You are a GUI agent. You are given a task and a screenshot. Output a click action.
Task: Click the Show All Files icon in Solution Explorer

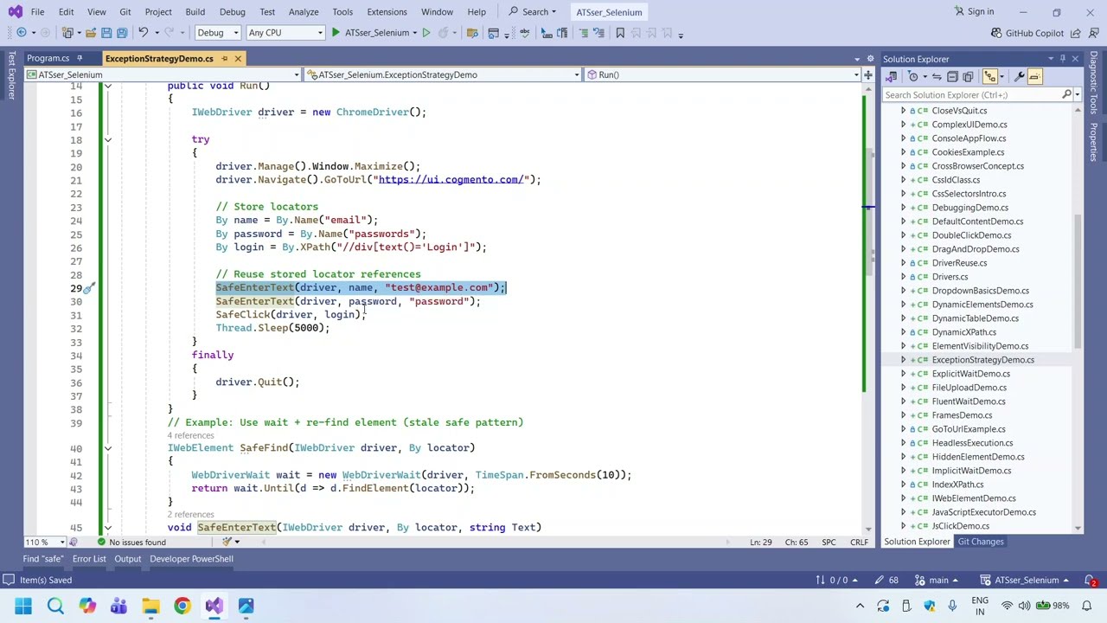click(968, 77)
